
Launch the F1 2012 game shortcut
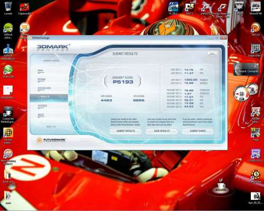point(173,8)
